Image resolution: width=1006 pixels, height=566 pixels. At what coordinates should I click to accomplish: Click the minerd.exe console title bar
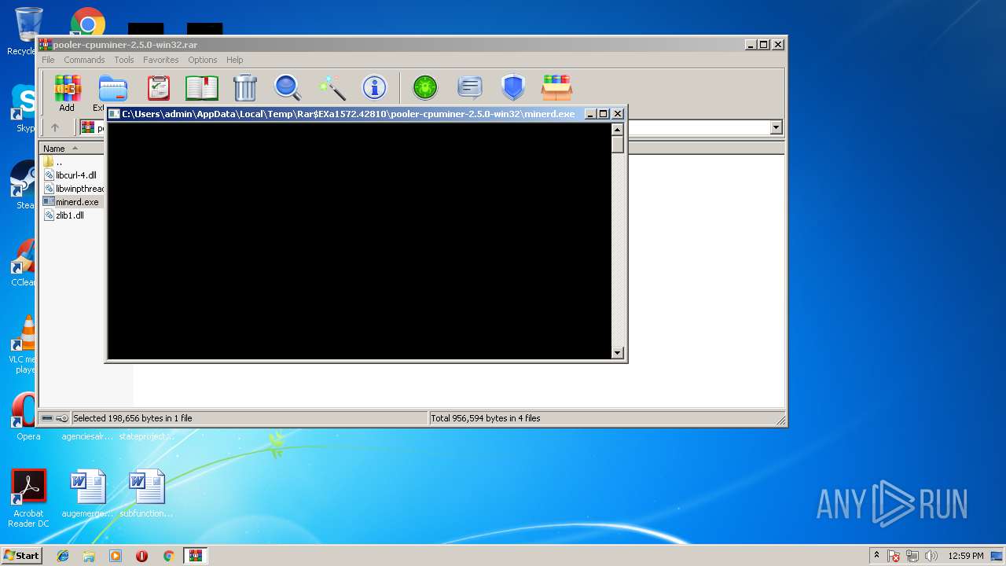(x=348, y=114)
